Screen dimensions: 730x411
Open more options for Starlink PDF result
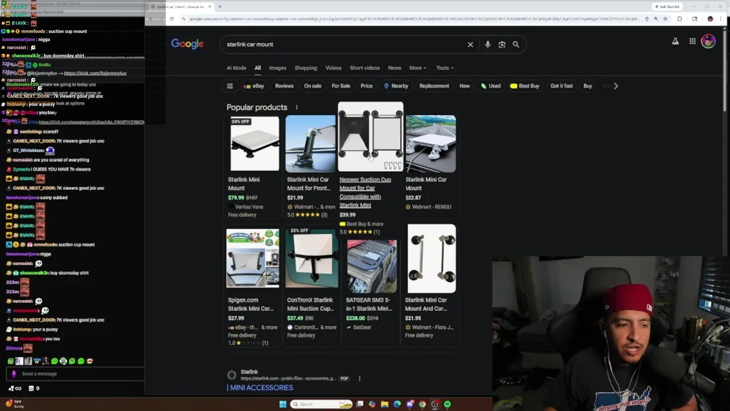(x=359, y=378)
